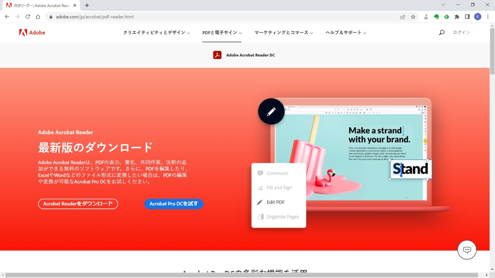Click the Acrobat Reader DC red PDF icon
The height and width of the screenshot is (278, 495).
pos(217,55)
